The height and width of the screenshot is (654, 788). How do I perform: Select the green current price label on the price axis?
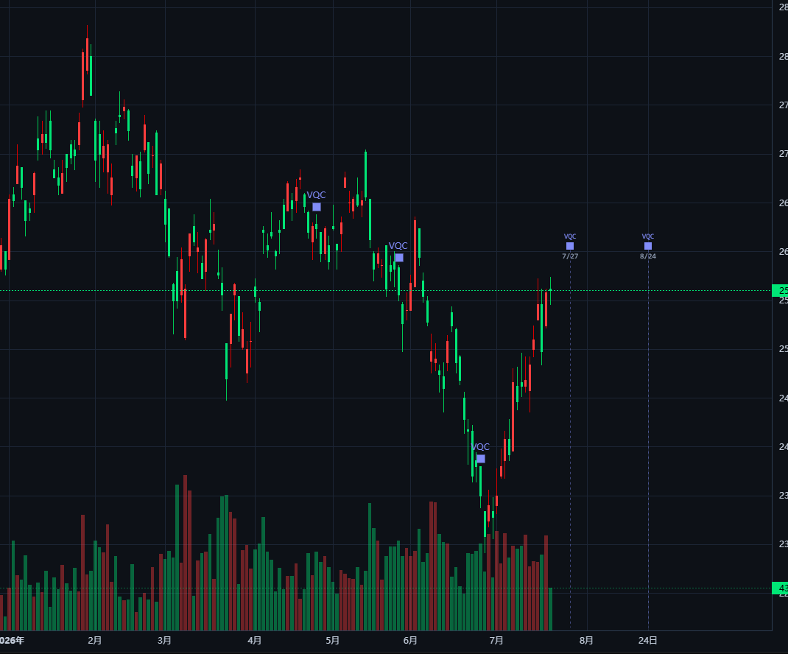tap(780, 291)
